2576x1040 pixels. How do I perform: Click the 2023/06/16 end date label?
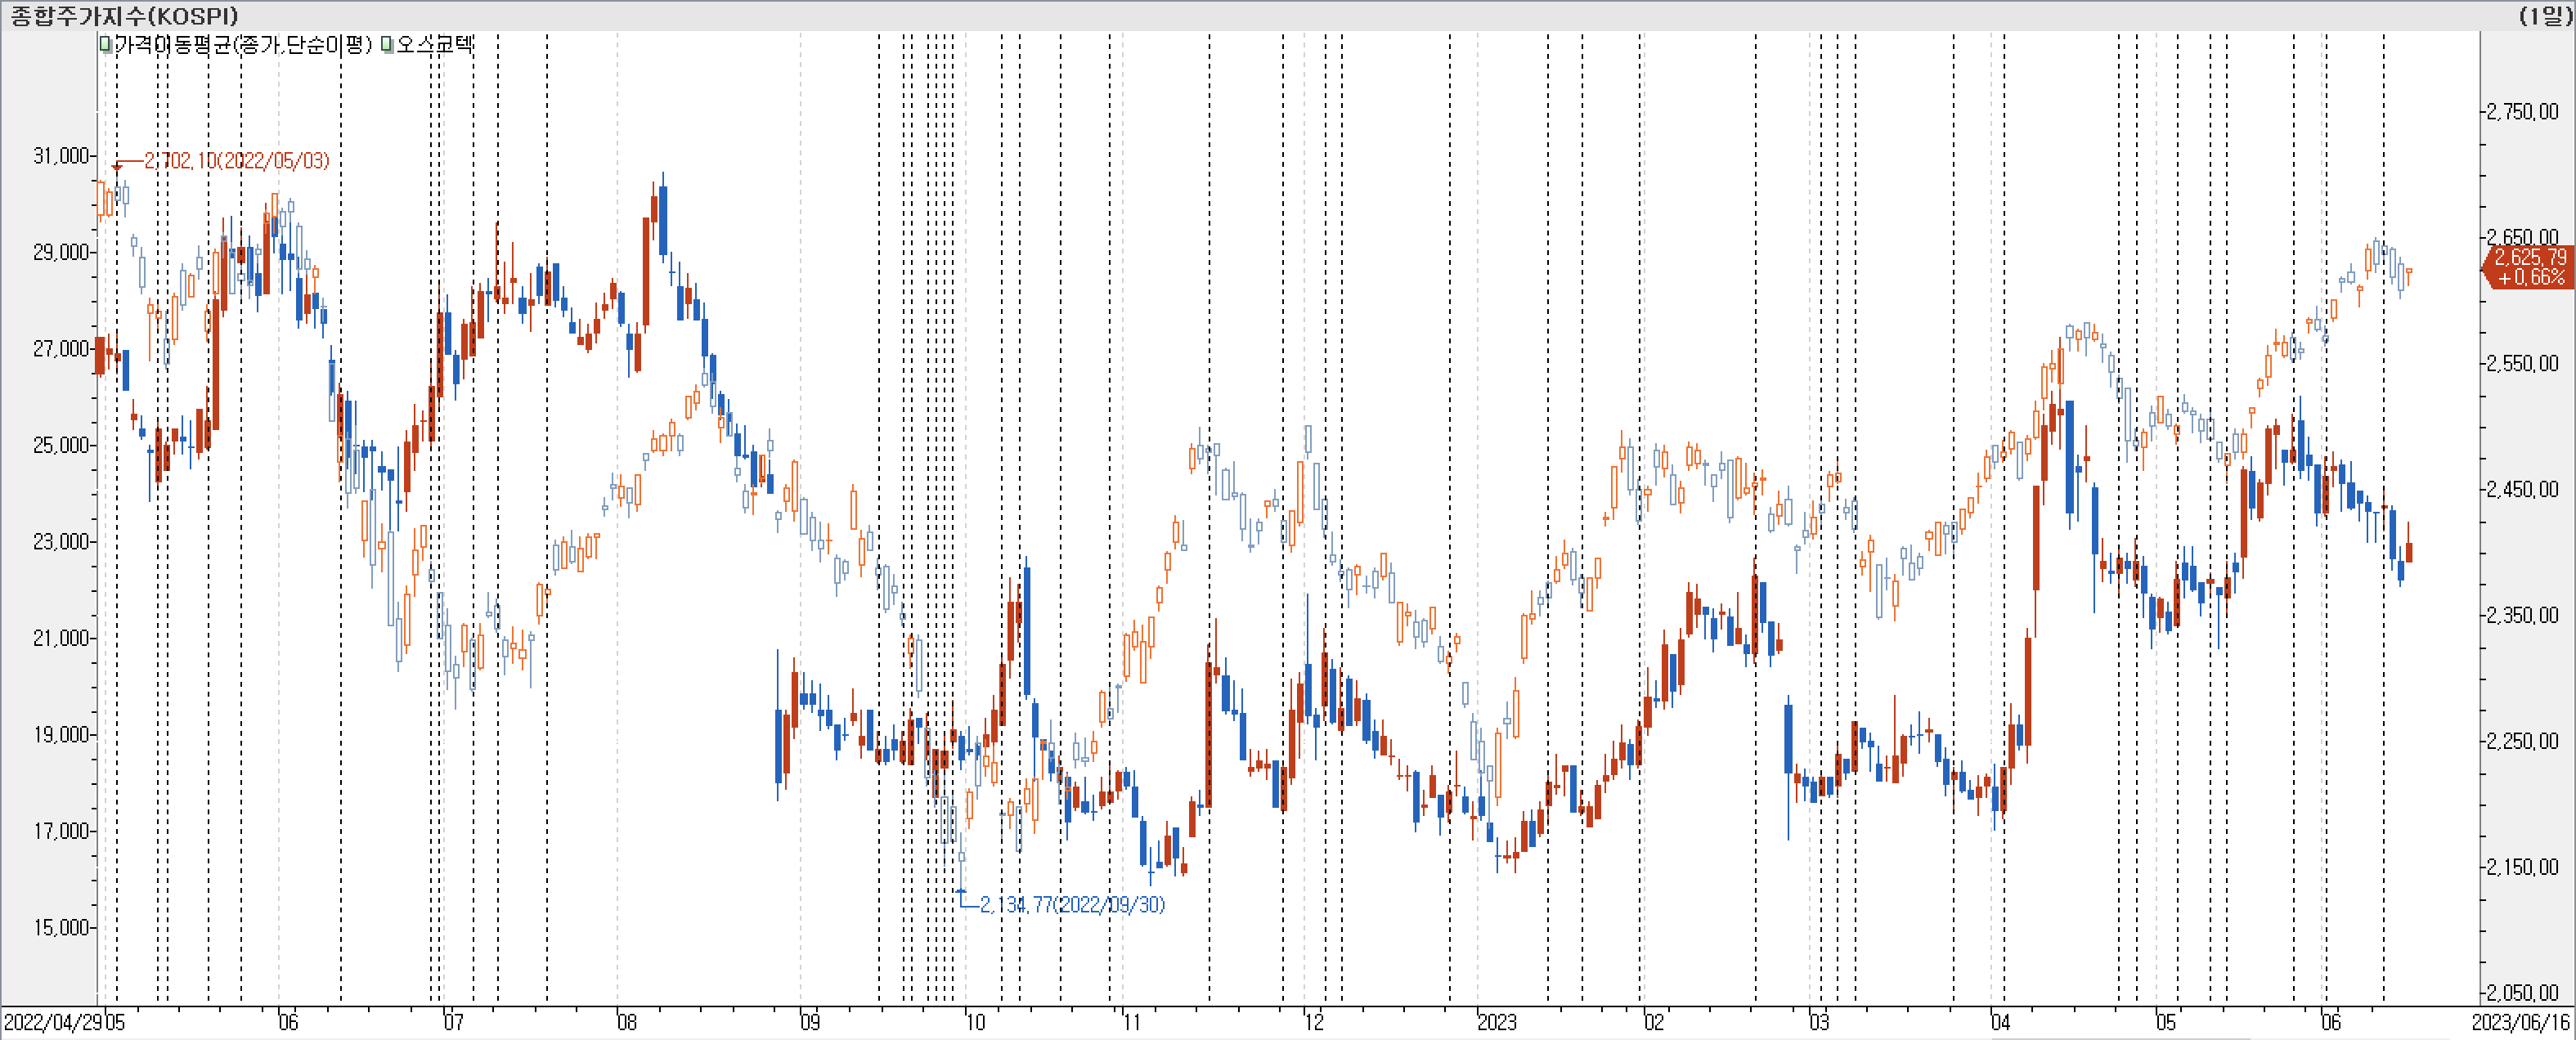pyautogui.click(x=2520, y=1022)
